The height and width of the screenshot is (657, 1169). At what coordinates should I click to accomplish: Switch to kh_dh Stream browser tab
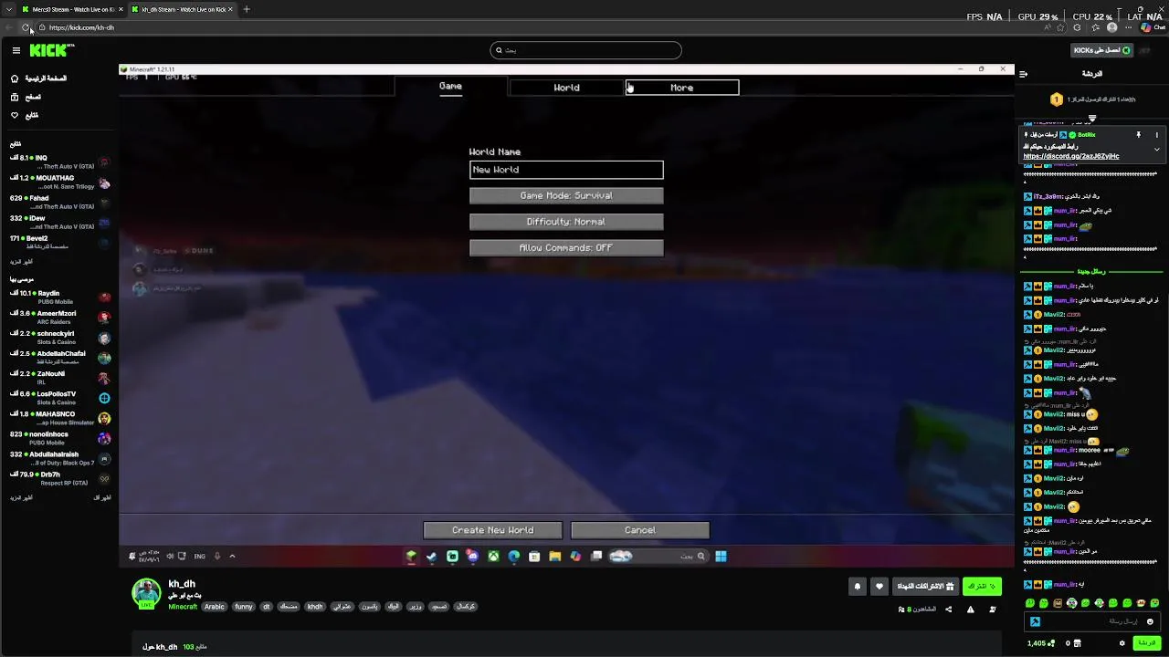(183, 9)
